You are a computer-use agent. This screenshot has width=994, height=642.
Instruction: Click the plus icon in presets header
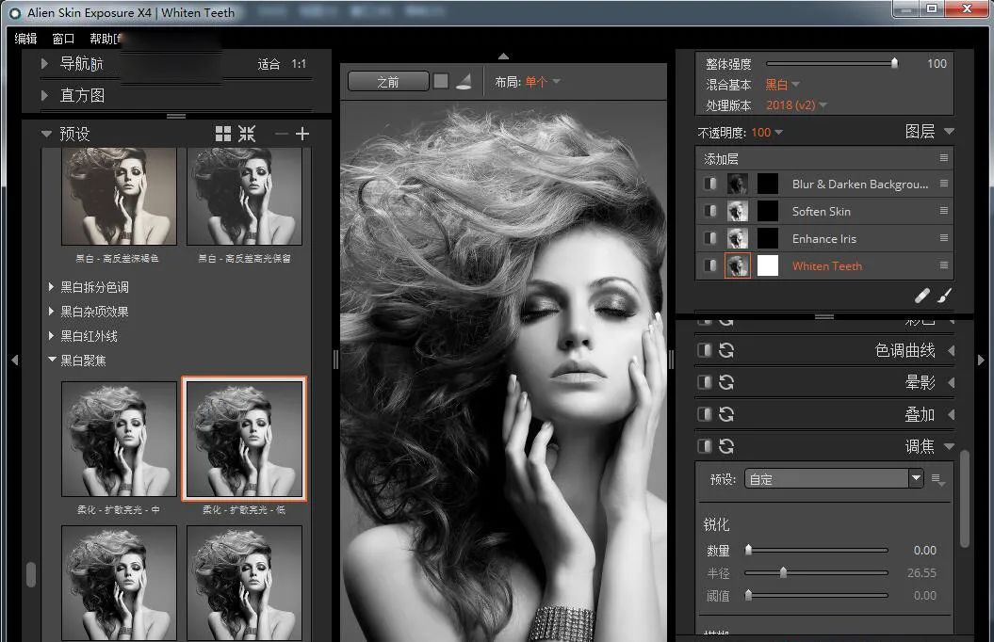click(x=302, y=134)
